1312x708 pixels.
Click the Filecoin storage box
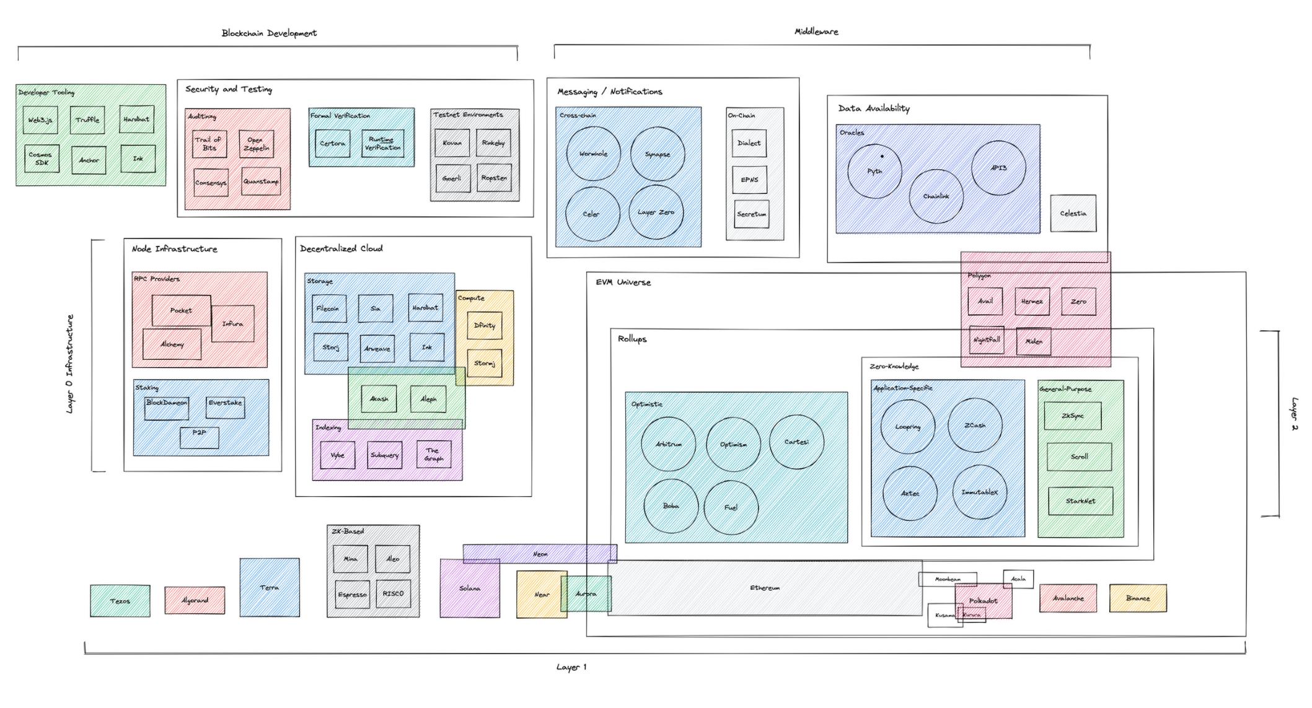pyautogui.click(x=328, y=308)
